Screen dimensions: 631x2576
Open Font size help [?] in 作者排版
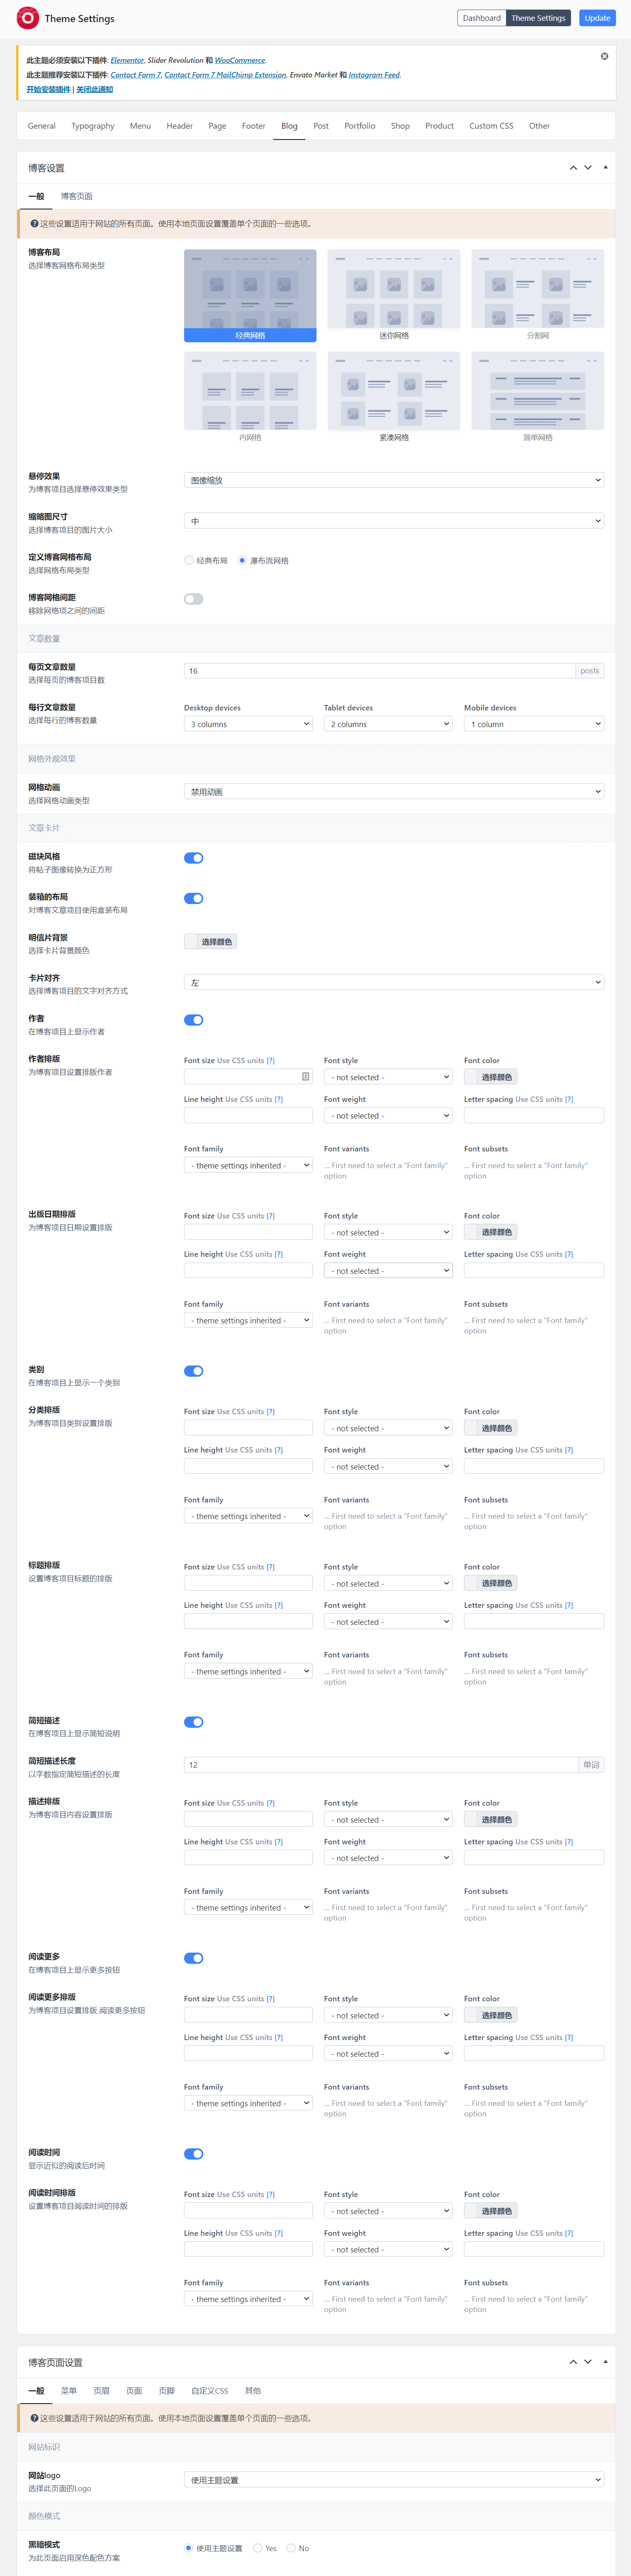[x=270, y=1061]
